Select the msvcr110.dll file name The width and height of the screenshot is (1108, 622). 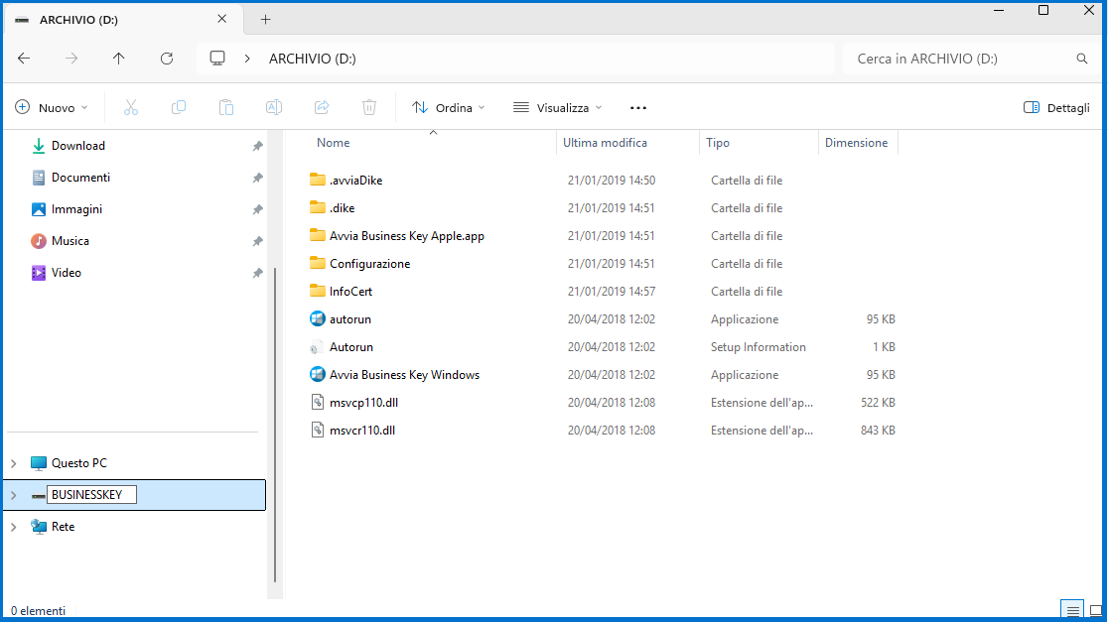tap(361, 431)
